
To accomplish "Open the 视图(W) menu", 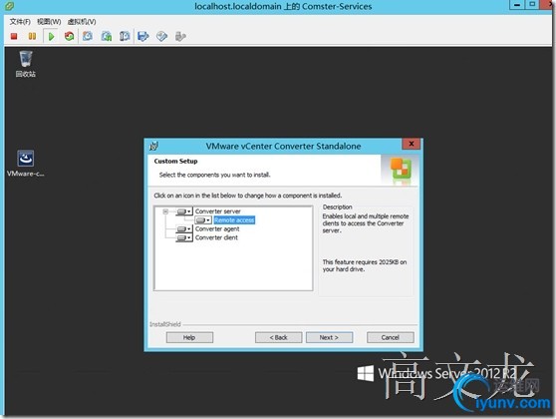I will point(49,22).
